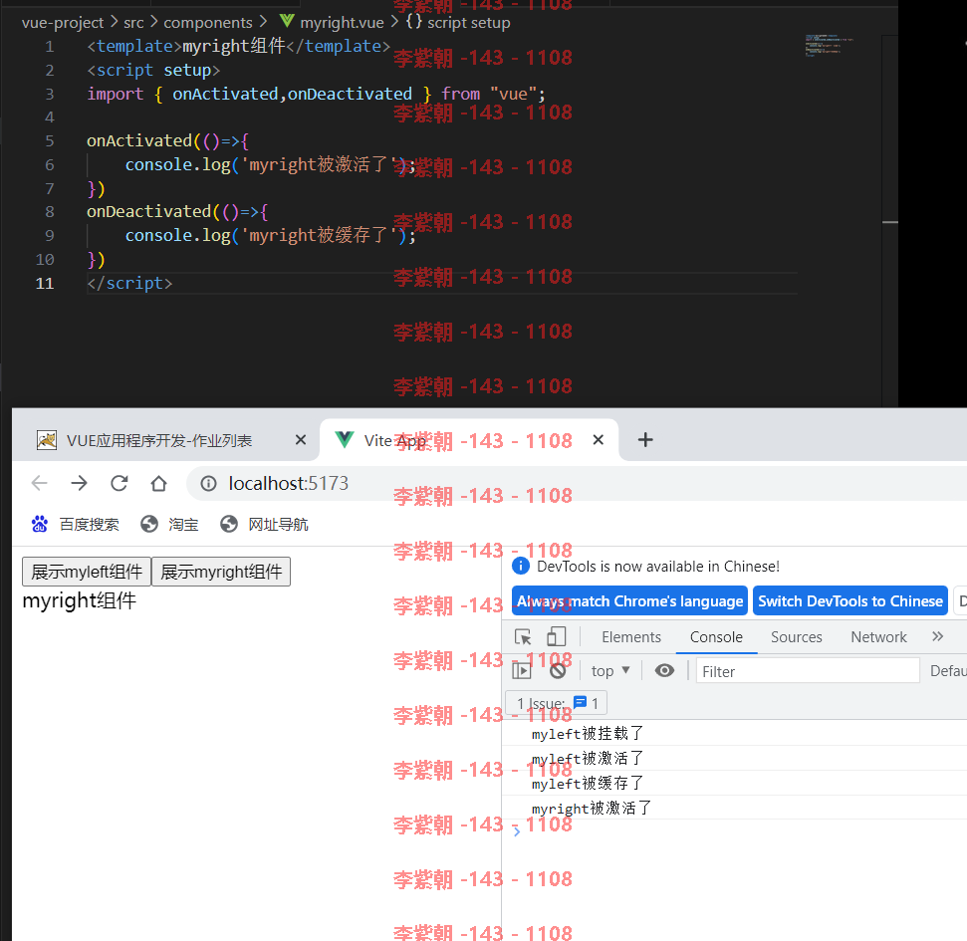
Task: Go to the browser Home page
Action: click(159, 483)
